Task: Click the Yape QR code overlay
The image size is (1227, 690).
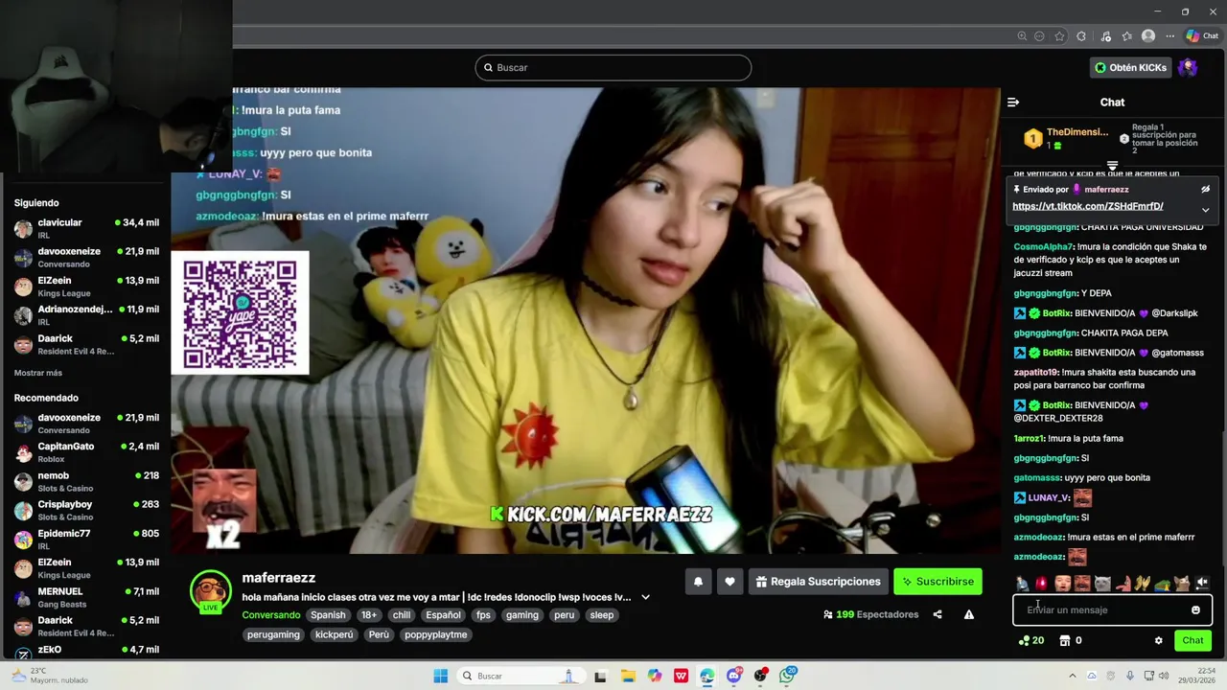Action: coord(240,312)
